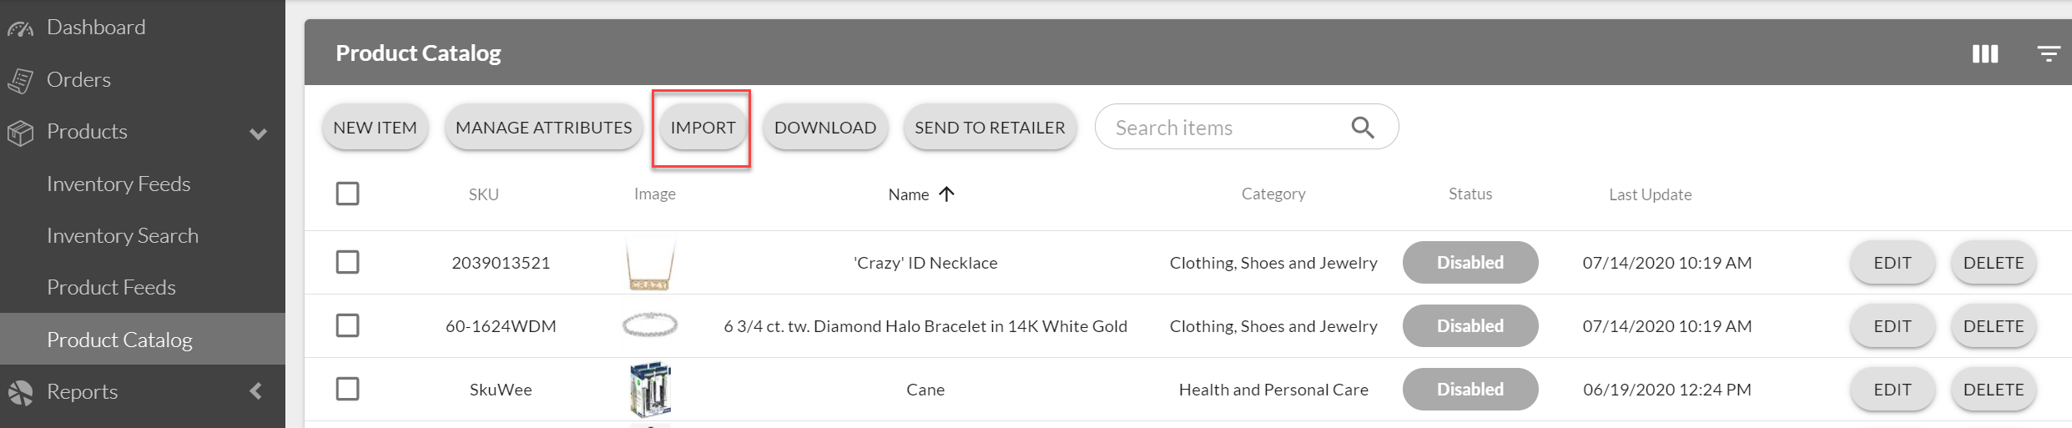Toggle Name column sort arrow
2072x428 pixels.
click(x=946, y=194)
